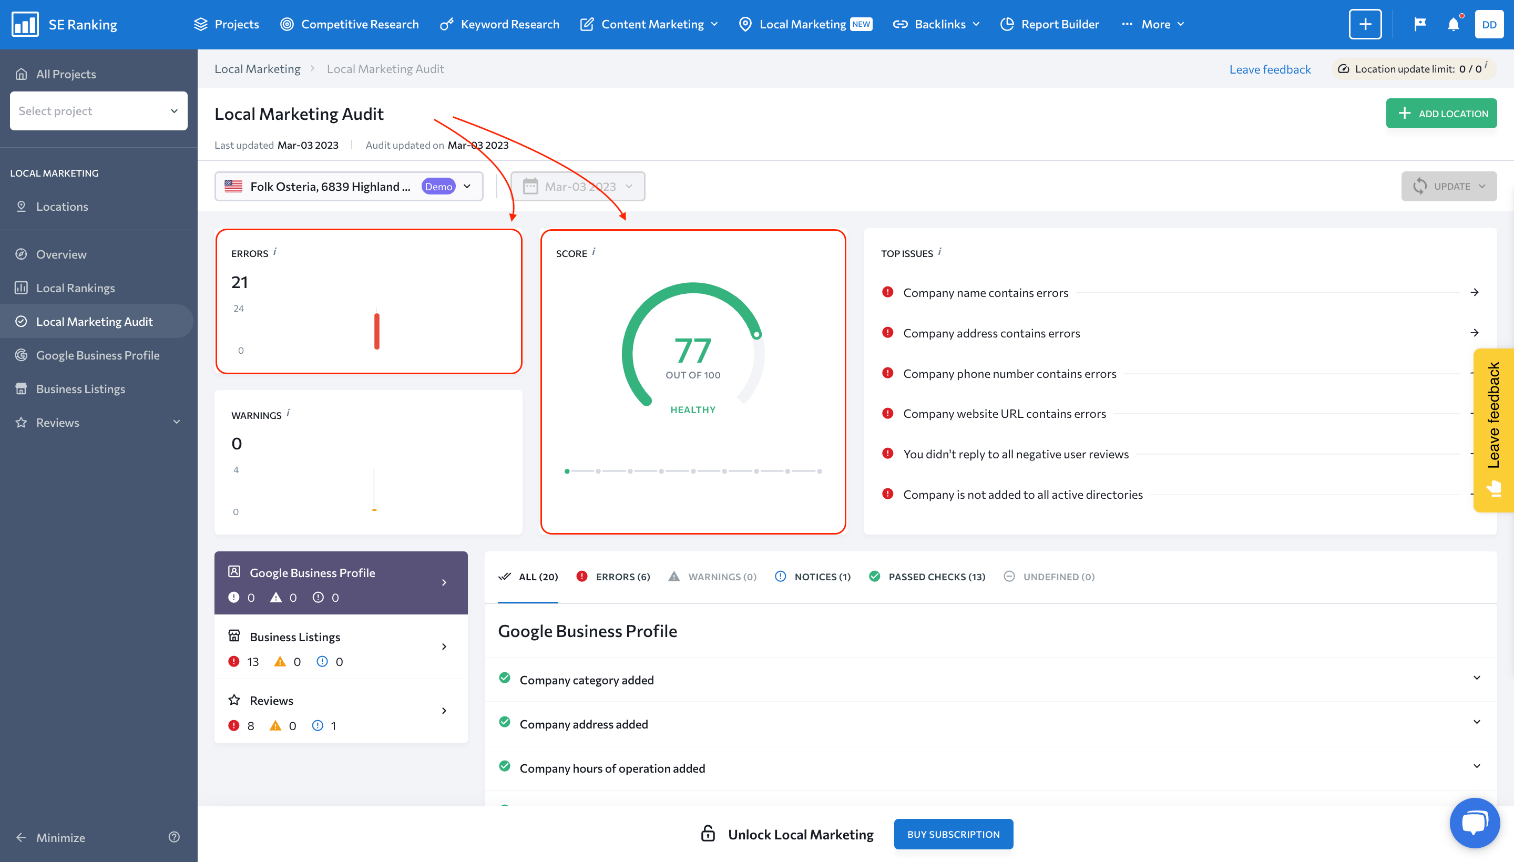Click the score gauge showing 77

[693, 350]
